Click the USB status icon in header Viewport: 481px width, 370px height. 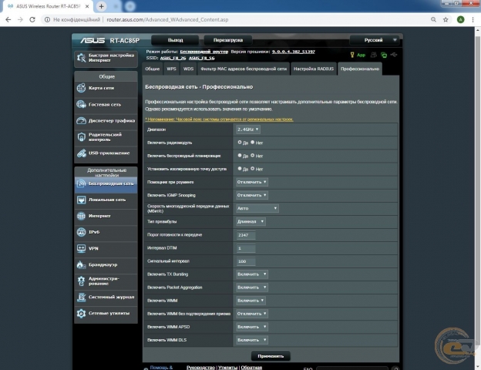pos(394,55)
